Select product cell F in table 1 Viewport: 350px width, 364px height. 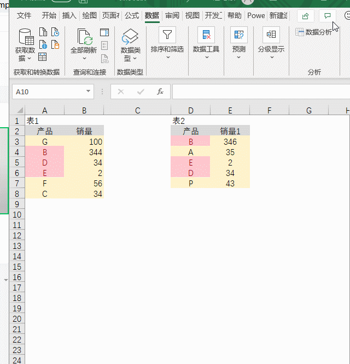44,184
